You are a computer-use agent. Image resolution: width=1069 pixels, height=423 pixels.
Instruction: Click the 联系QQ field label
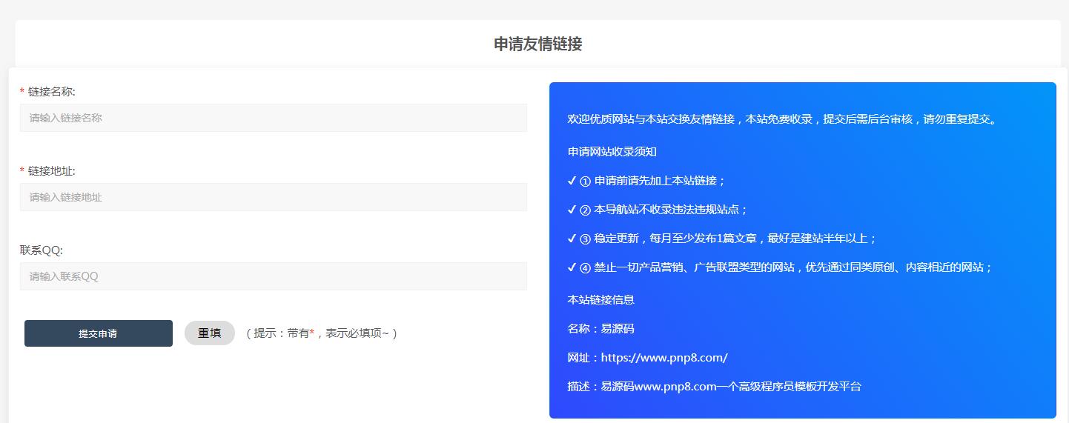click(x=42, y=250)
